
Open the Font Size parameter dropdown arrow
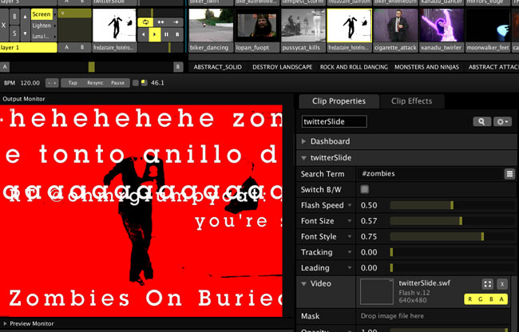click(350, 221)
